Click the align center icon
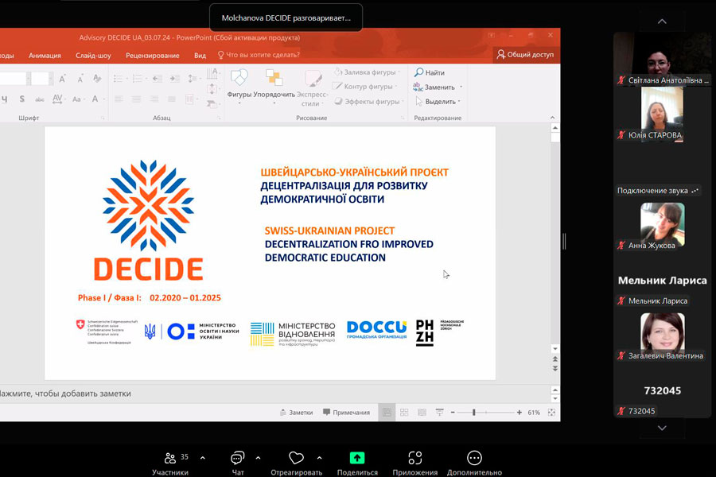Viewport: 716px width, 477px height. click(x=136, y=99)
